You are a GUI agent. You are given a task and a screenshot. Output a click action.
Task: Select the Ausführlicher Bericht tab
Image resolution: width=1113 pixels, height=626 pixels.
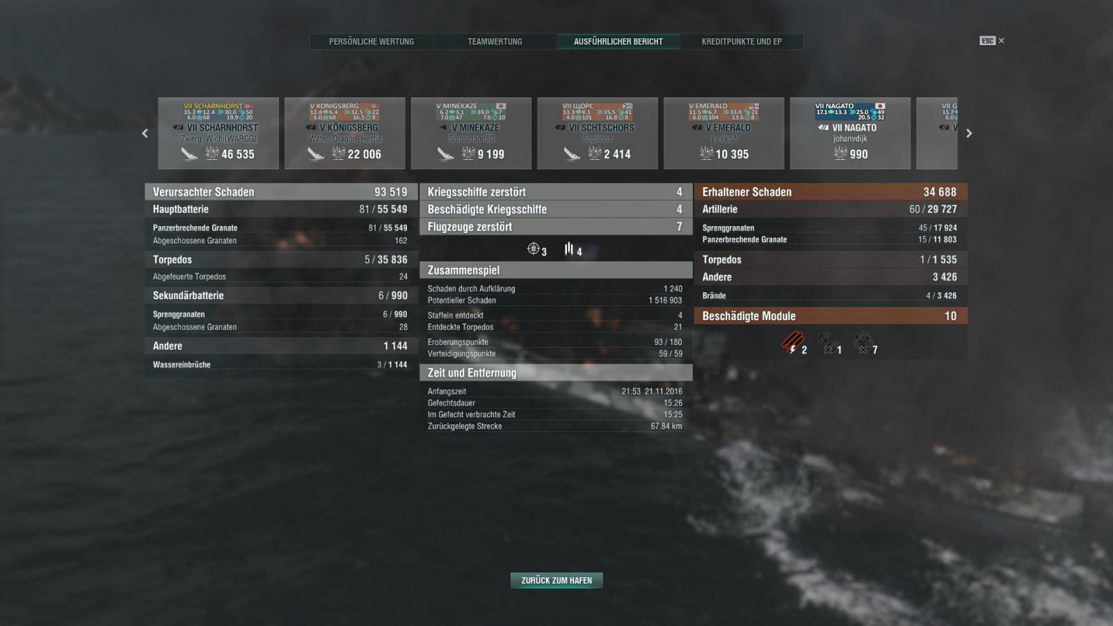click(x=618, y=42)
